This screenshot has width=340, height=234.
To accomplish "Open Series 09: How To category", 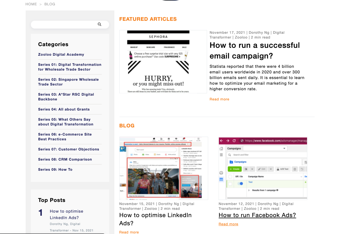I will click(55, 170).
